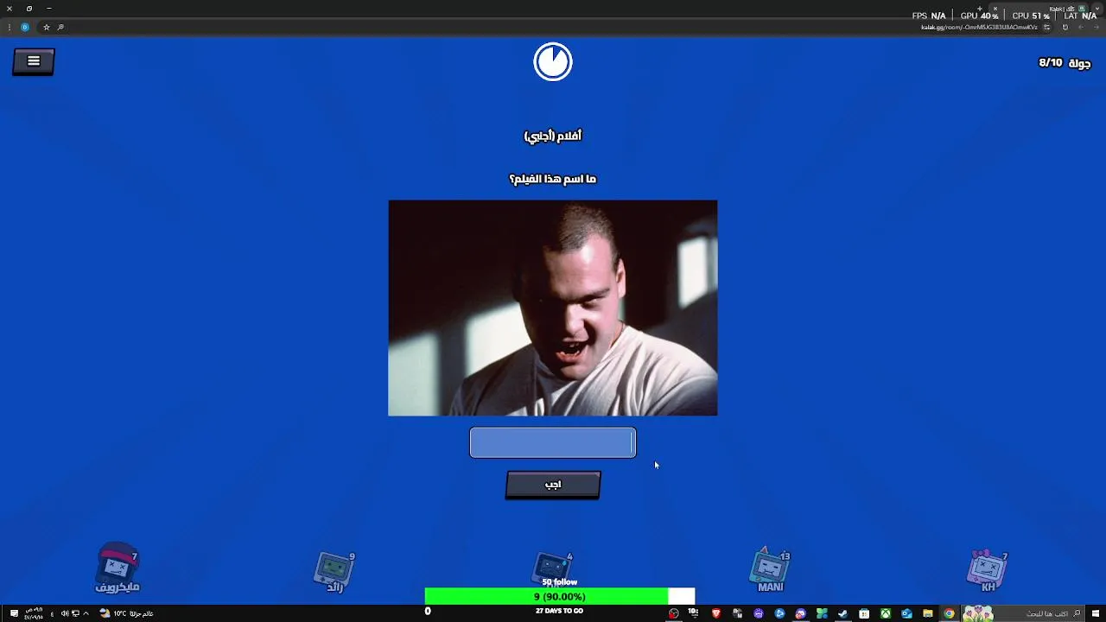Open Steam from the taskbar
The height and width of the screenshot is (622, 1106).
[842, 613]
